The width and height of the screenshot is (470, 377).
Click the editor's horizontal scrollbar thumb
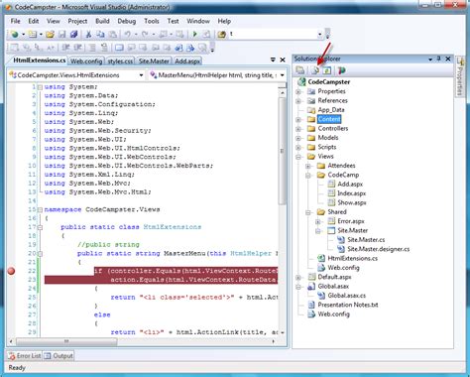pos(66,341)
